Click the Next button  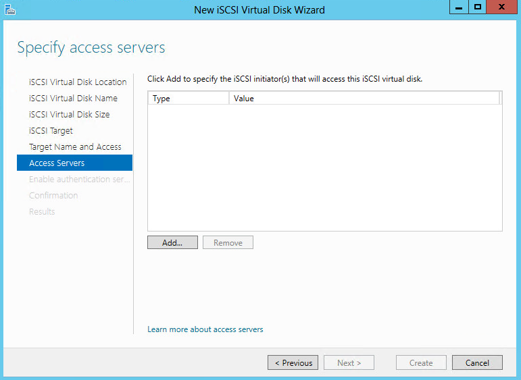click(x=349, y=362)
